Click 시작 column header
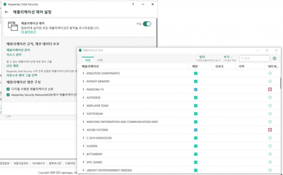283x175 pixels. 241,66
